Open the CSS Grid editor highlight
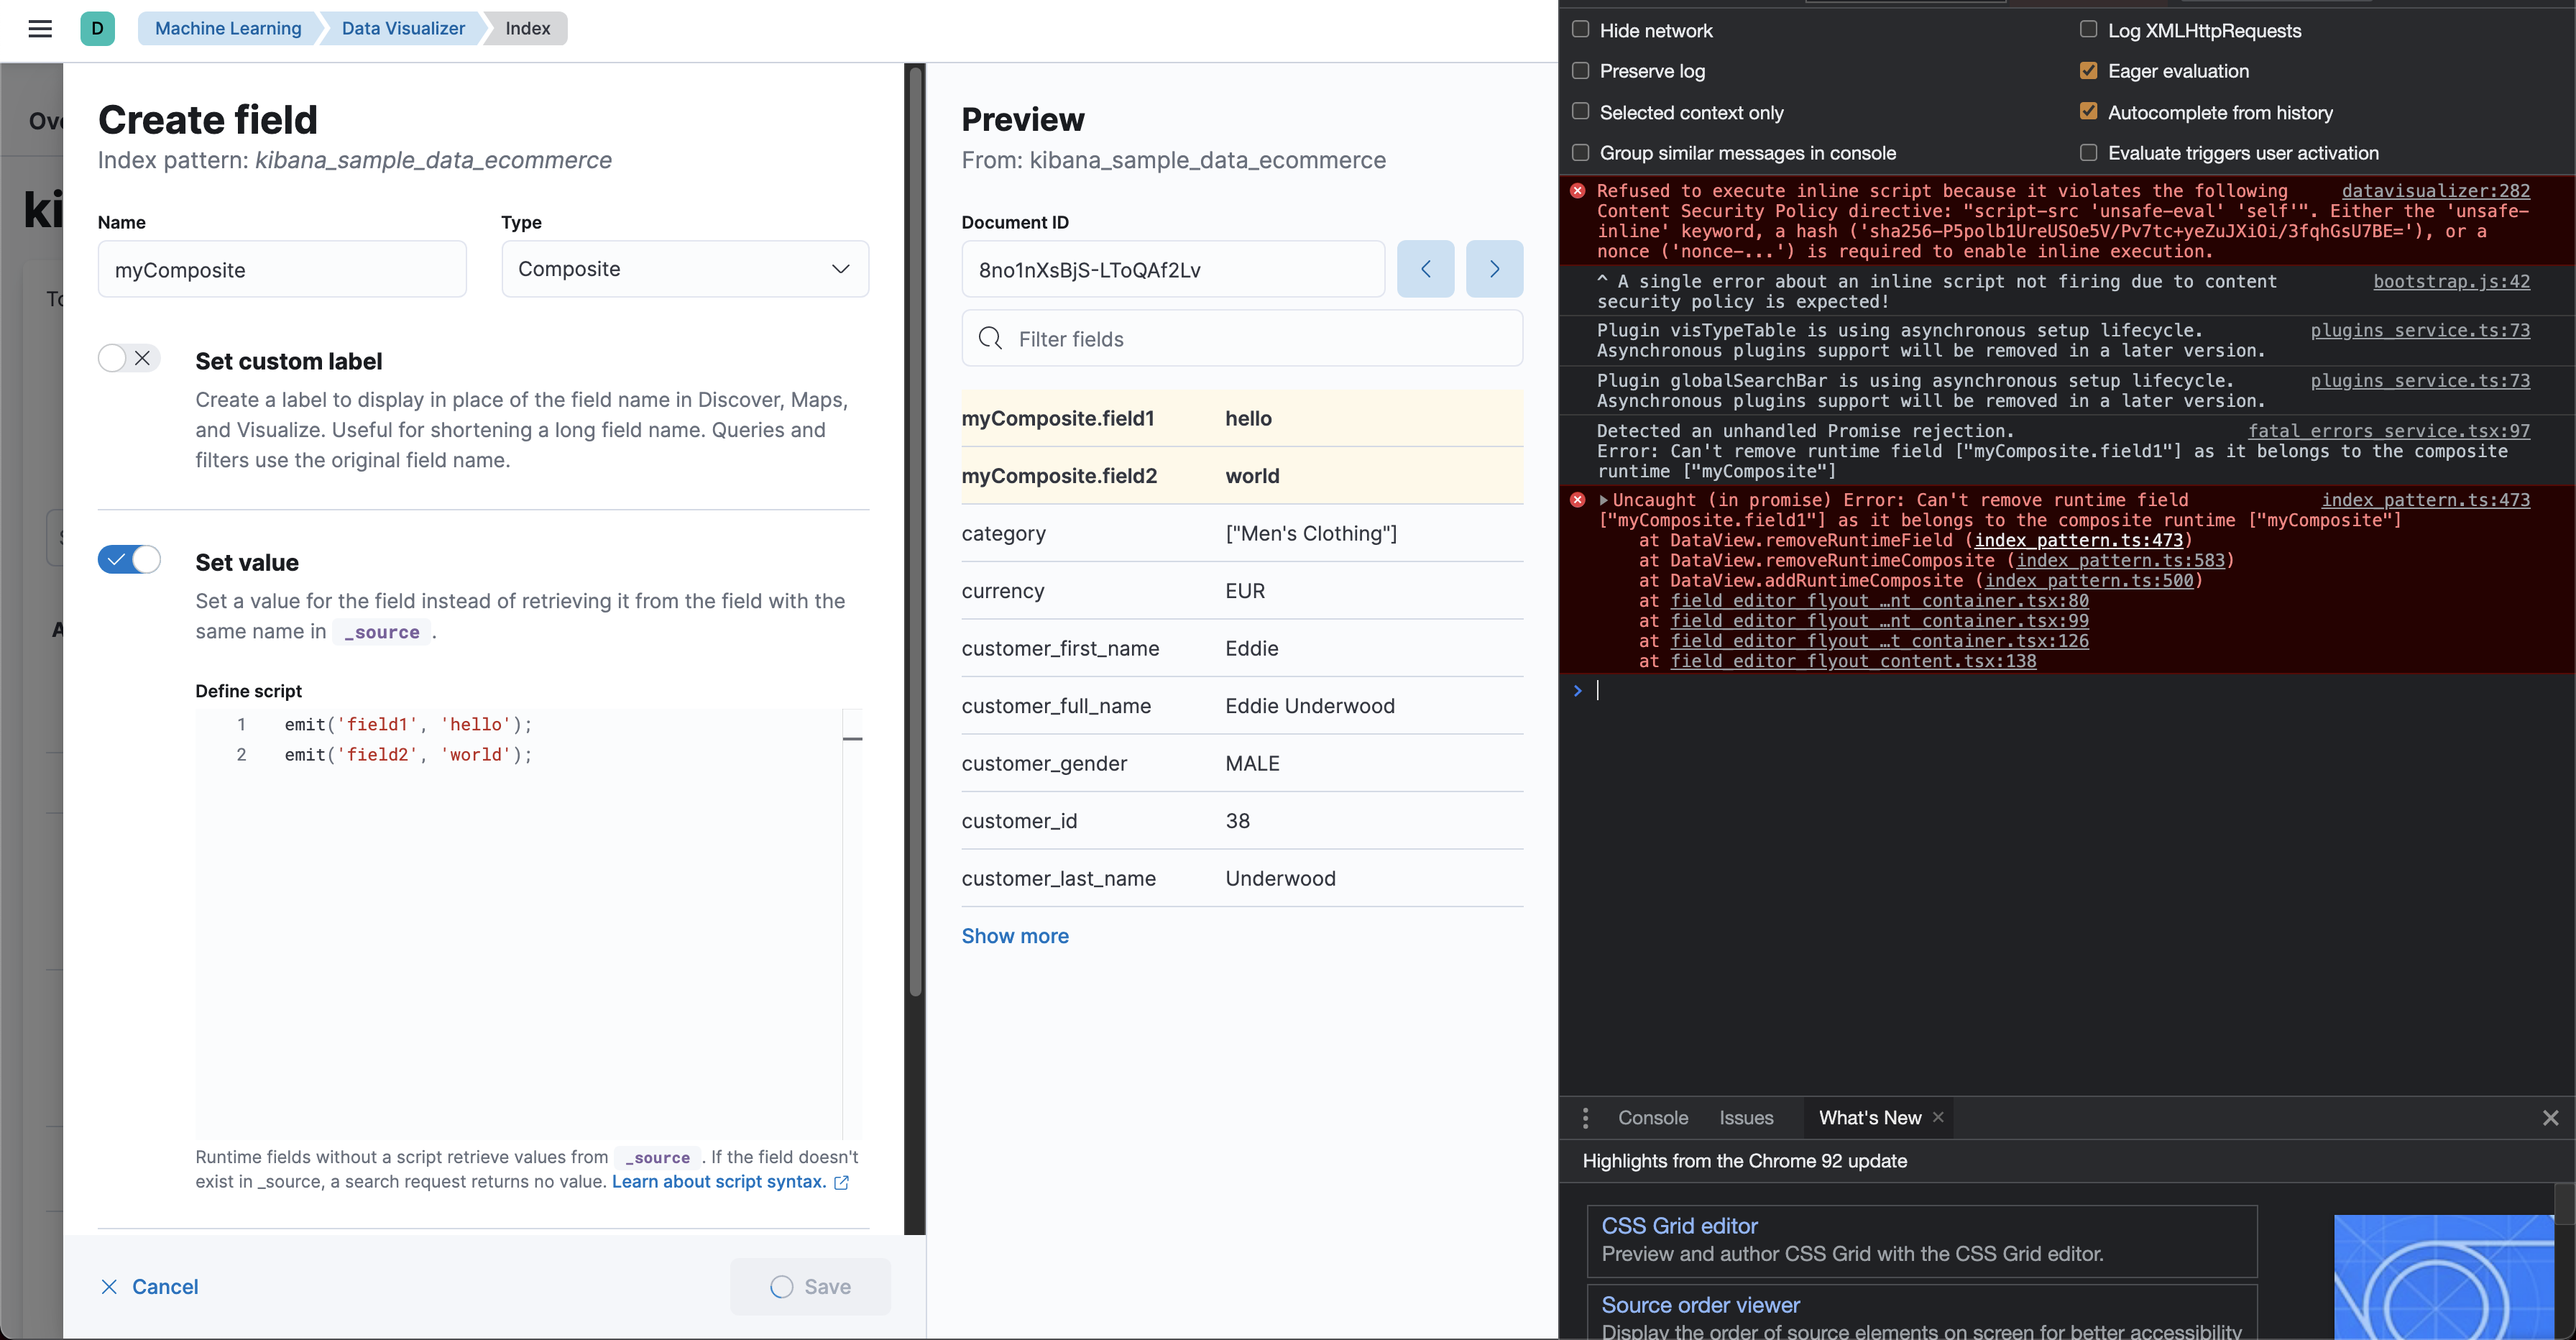The width and height of the screenshot is (2576, 1340). coord(1922,1240)
